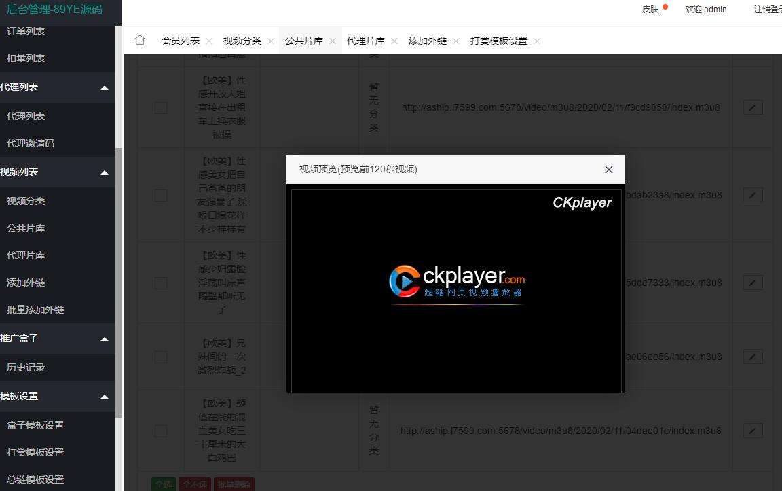Check the row ending ae06ee56/index.m3u8
The height and width of the screenshot is (491, 782).
(x=161, y=357)
